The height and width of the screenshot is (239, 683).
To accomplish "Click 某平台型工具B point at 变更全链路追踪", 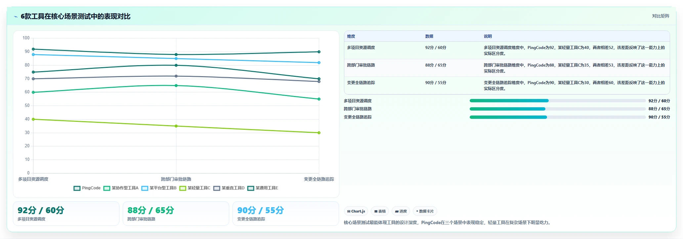I will tap(319, 63).
